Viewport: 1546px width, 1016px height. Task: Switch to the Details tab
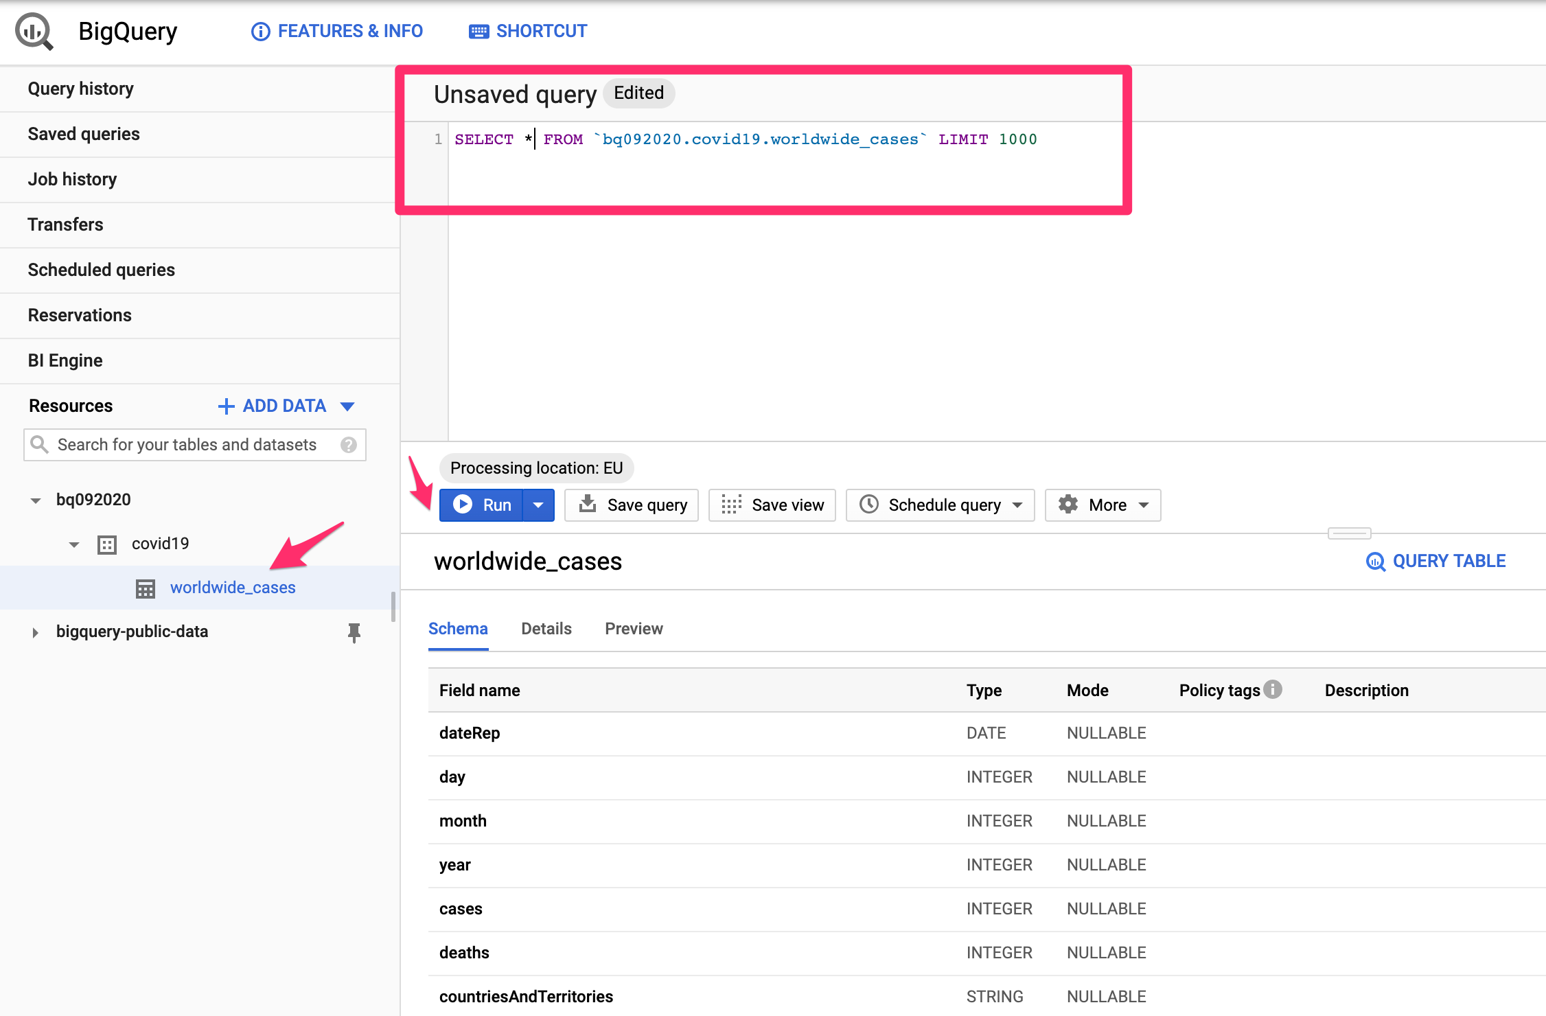(x=546, y=629)
